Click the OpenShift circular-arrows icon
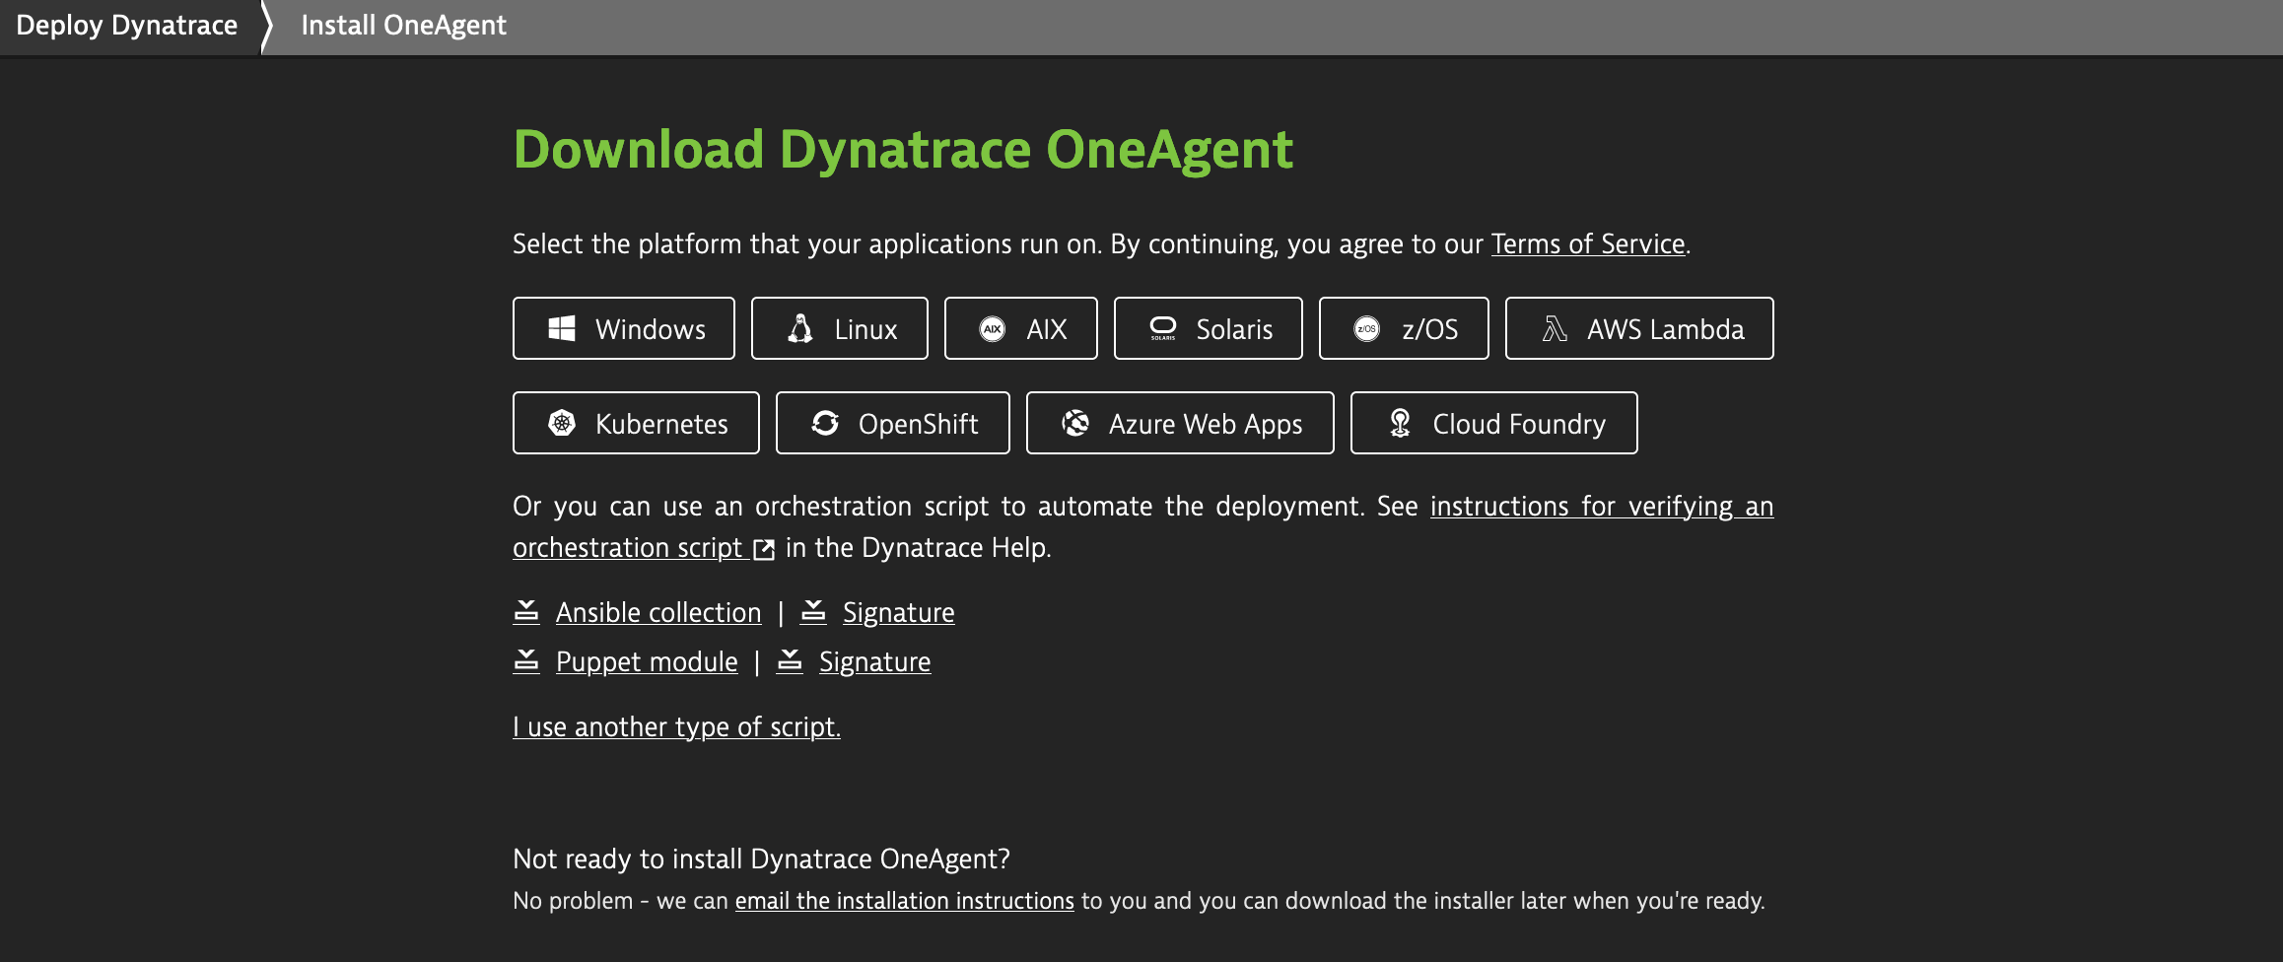 825,423
